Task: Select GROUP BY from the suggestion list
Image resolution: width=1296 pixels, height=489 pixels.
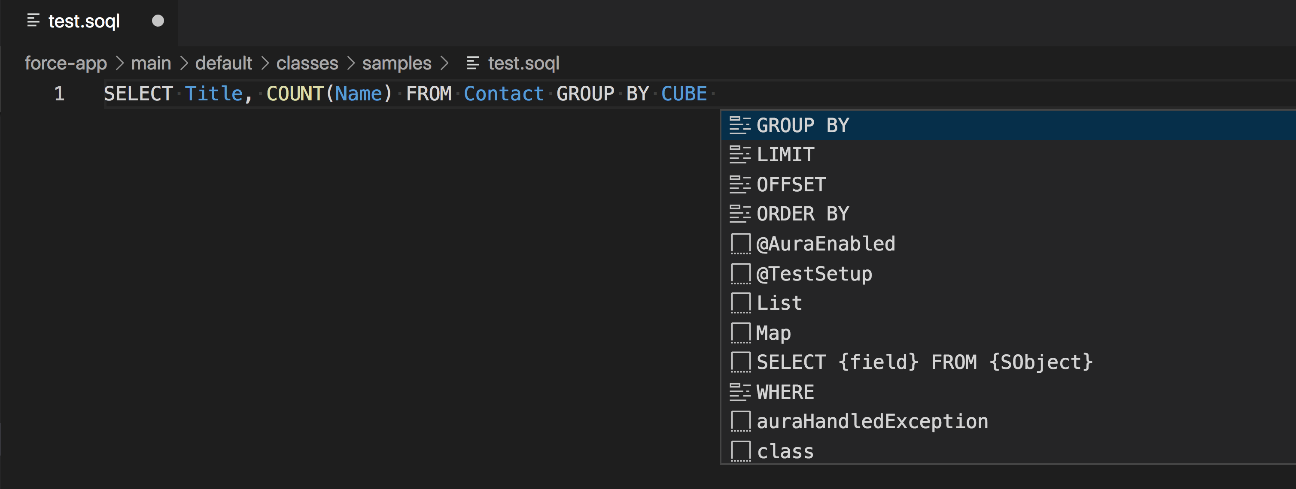Action: [x=802, y=125]
